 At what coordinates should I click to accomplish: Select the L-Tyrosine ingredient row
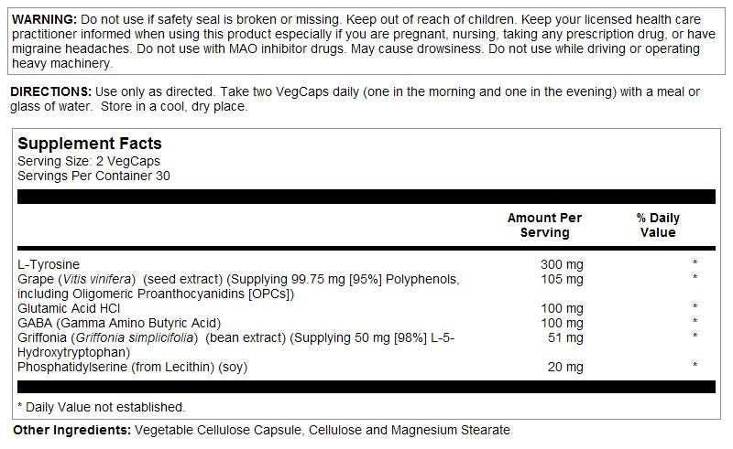click(47, 264)
